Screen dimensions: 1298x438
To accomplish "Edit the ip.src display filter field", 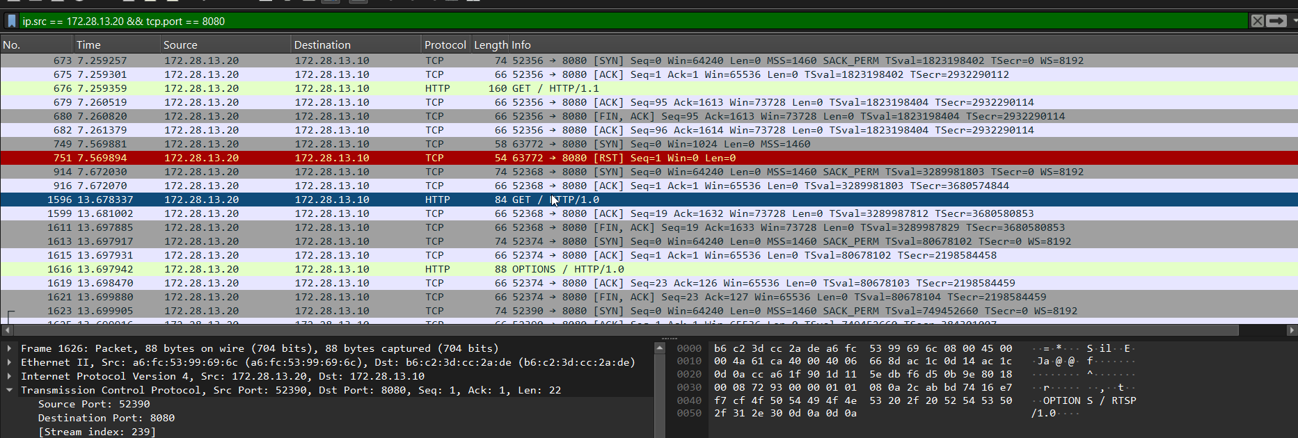I will [633, 22].
